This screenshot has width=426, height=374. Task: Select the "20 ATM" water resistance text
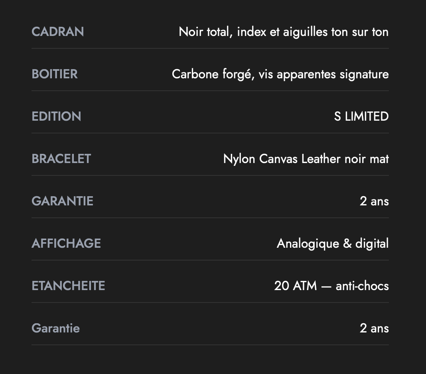296,286
